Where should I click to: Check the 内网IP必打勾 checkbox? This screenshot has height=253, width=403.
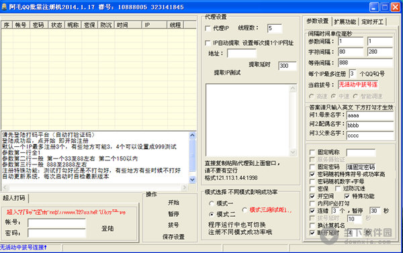point(312,203)
